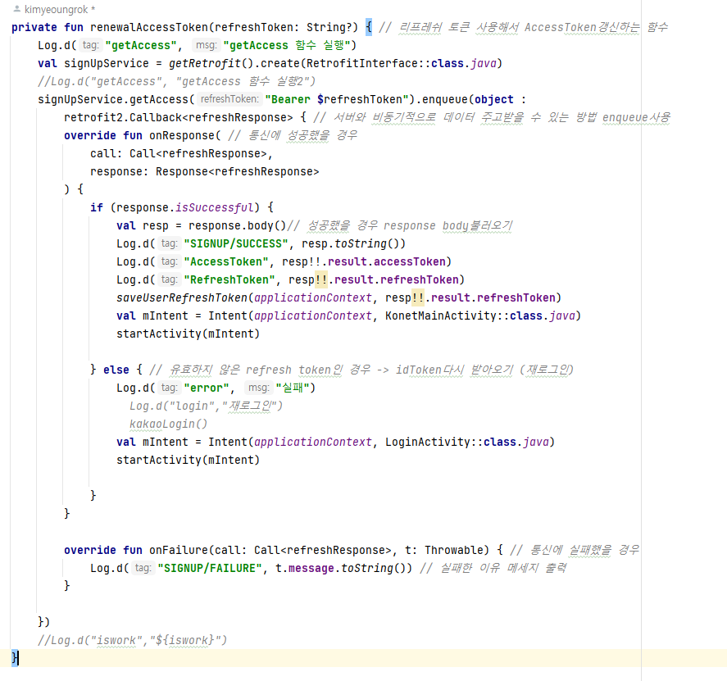This screenshot has width=727, height=681.
Task: Click the else keyword
Action: tap(116, 370)
